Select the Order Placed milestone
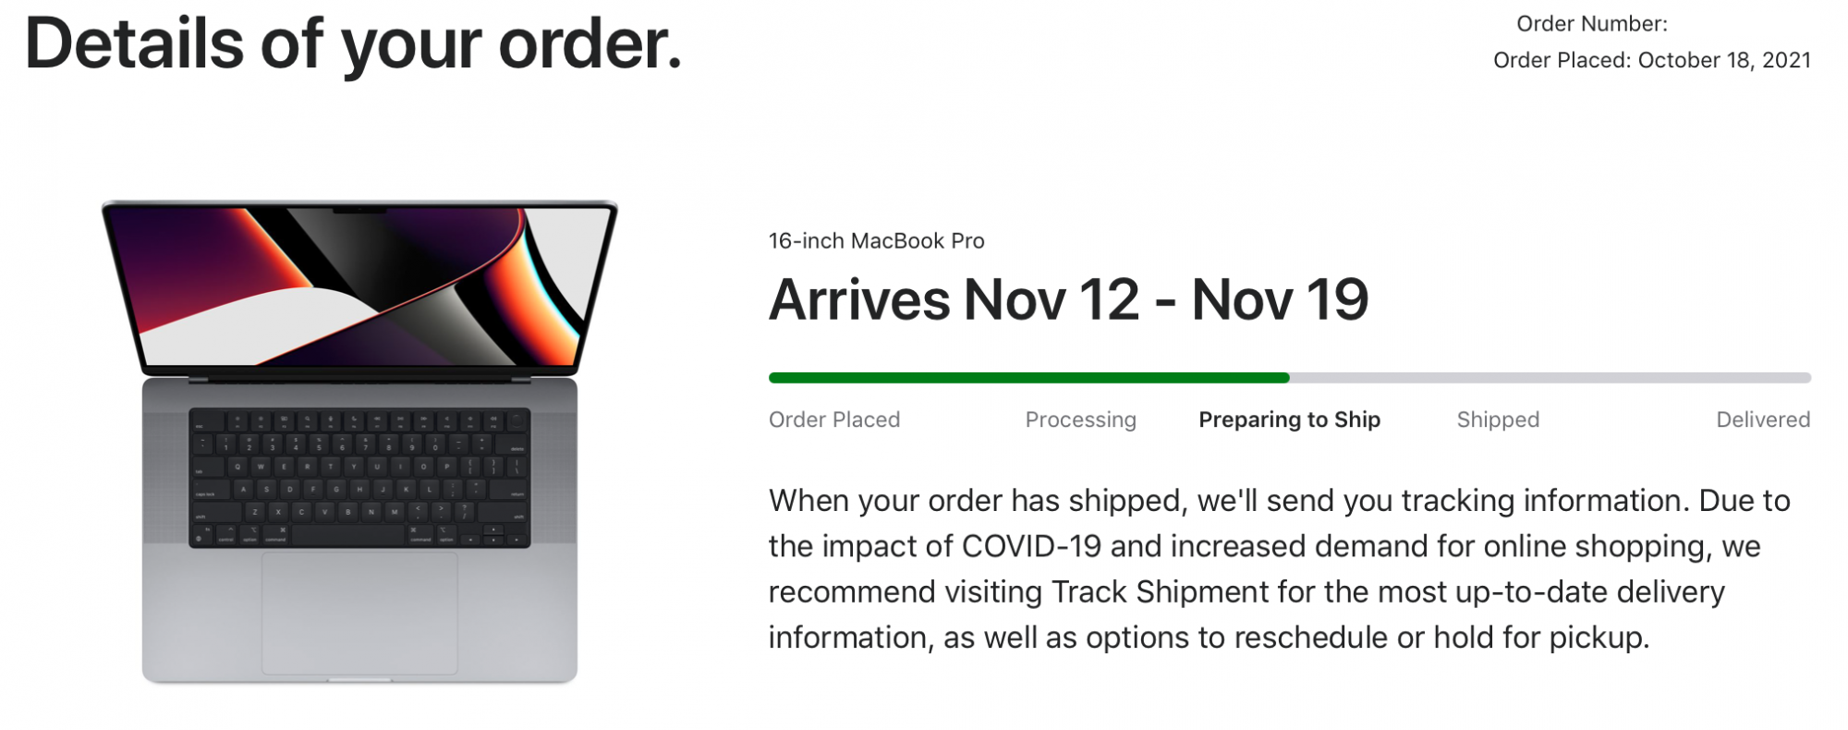The width and height of the screenshot is (1848, 730). (833, 420)
